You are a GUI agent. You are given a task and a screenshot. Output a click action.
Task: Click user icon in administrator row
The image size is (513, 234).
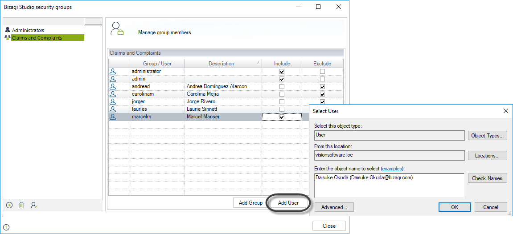click(113, 71)
